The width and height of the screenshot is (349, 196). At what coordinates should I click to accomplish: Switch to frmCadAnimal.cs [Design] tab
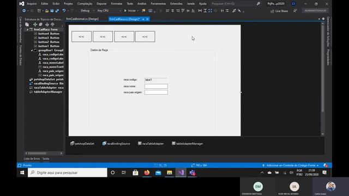(82, 19)
